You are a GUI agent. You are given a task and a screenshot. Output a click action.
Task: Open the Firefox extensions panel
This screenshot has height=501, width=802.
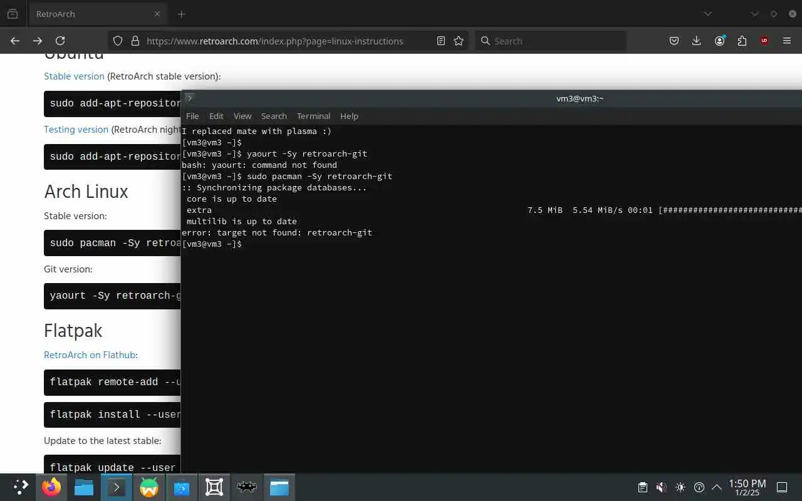click(x=742, y=41)
